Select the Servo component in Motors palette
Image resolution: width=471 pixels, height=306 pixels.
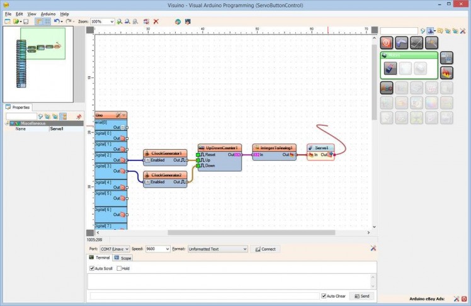point(390,68)
